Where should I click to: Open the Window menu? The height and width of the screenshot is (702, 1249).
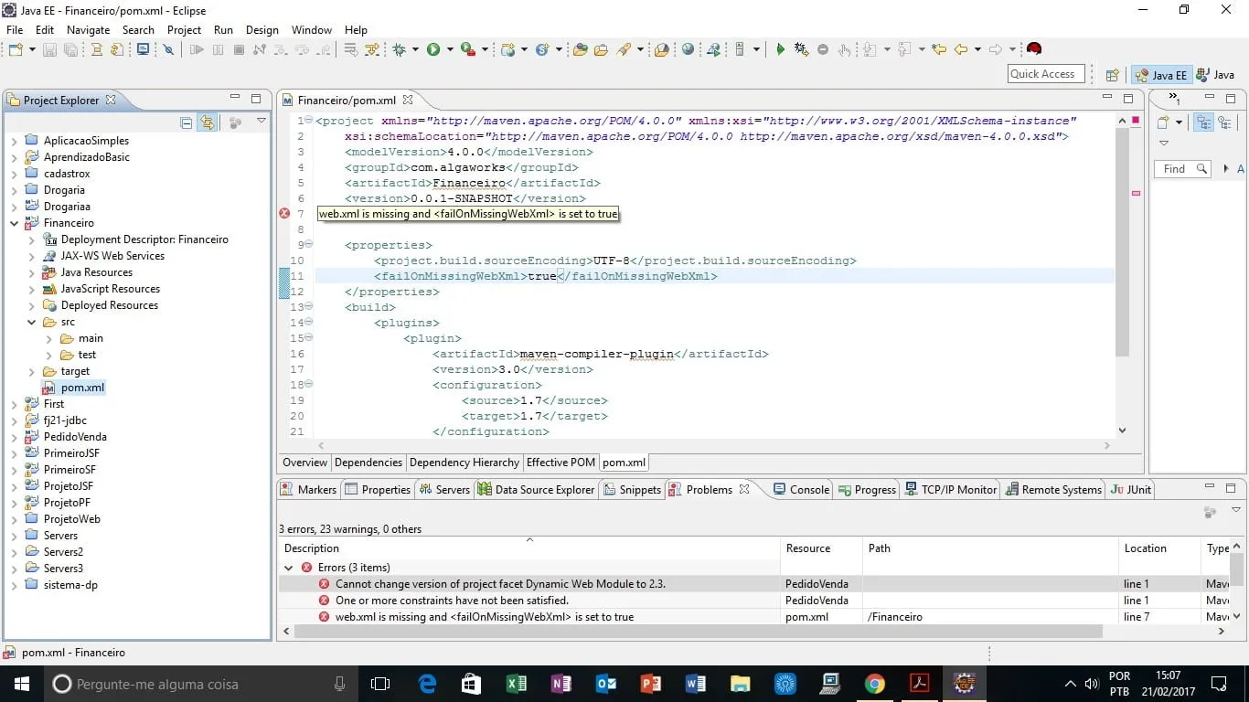pyautogui.click(x=311, y=29)
